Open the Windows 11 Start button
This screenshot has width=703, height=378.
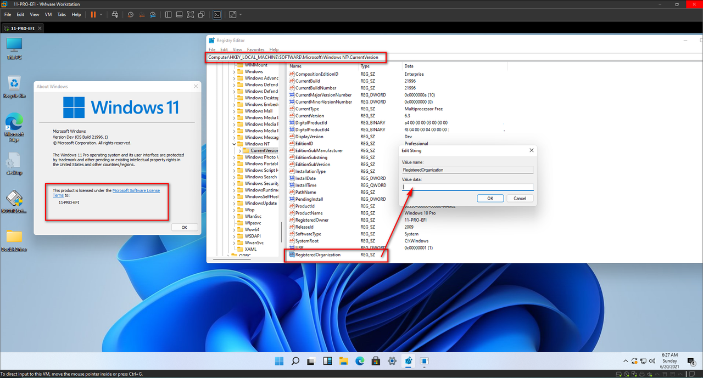(279, 361)
